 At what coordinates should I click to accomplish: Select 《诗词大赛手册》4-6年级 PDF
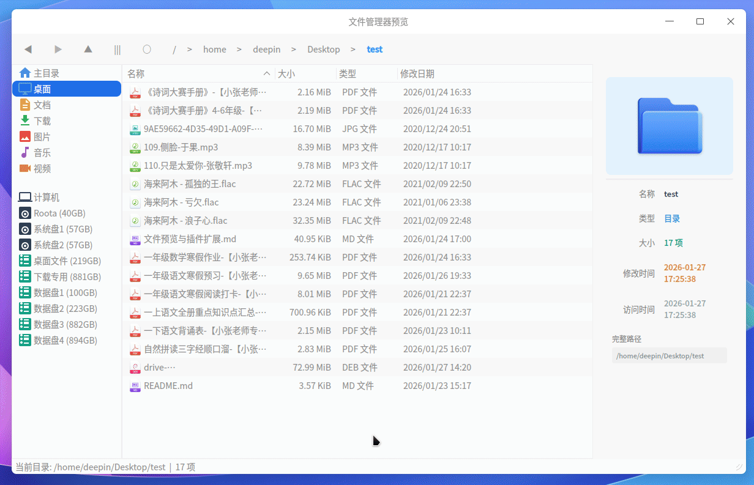point(357,111)
